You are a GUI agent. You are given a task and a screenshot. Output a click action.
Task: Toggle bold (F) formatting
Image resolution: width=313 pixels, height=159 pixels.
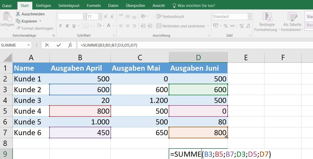pos(60,26)
